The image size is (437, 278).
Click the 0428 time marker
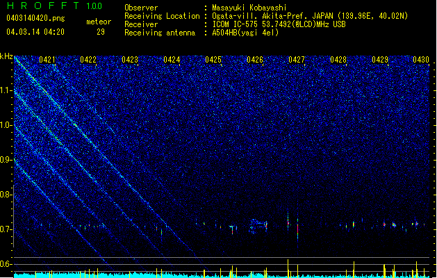pyautogui.click(x=338, y=60)
